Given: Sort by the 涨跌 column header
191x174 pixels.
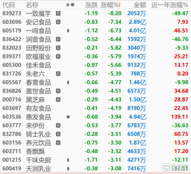Looking at the screenshot, I should [x=91, y=5].
